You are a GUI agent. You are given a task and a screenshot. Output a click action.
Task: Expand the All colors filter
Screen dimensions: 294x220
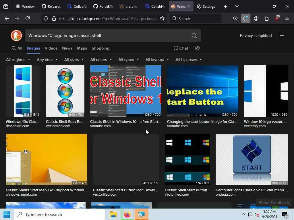[x=101, y=60]
